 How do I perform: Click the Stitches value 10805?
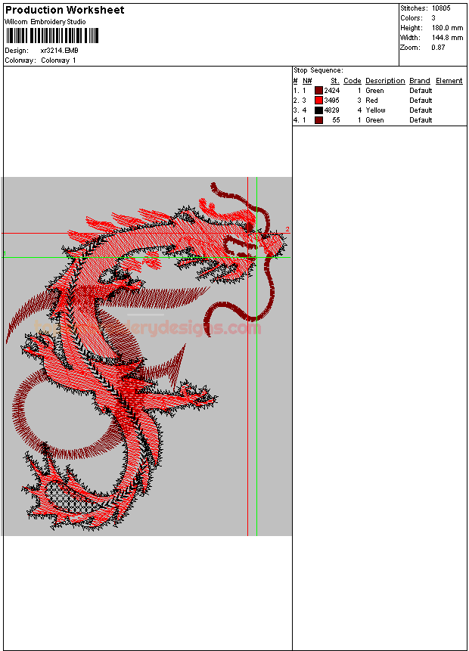(x=441, y=8)
